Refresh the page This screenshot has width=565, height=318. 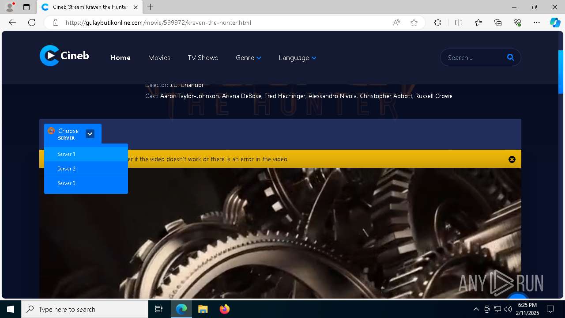click(32, 23)
